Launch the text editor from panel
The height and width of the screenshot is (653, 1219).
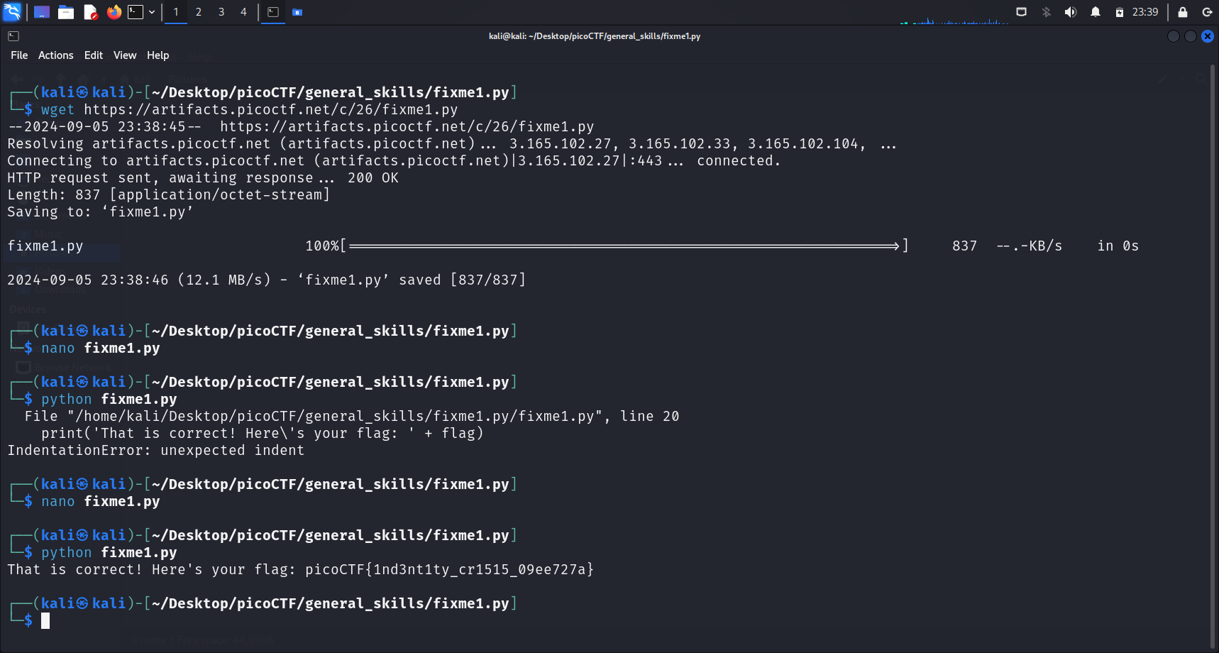90,12
